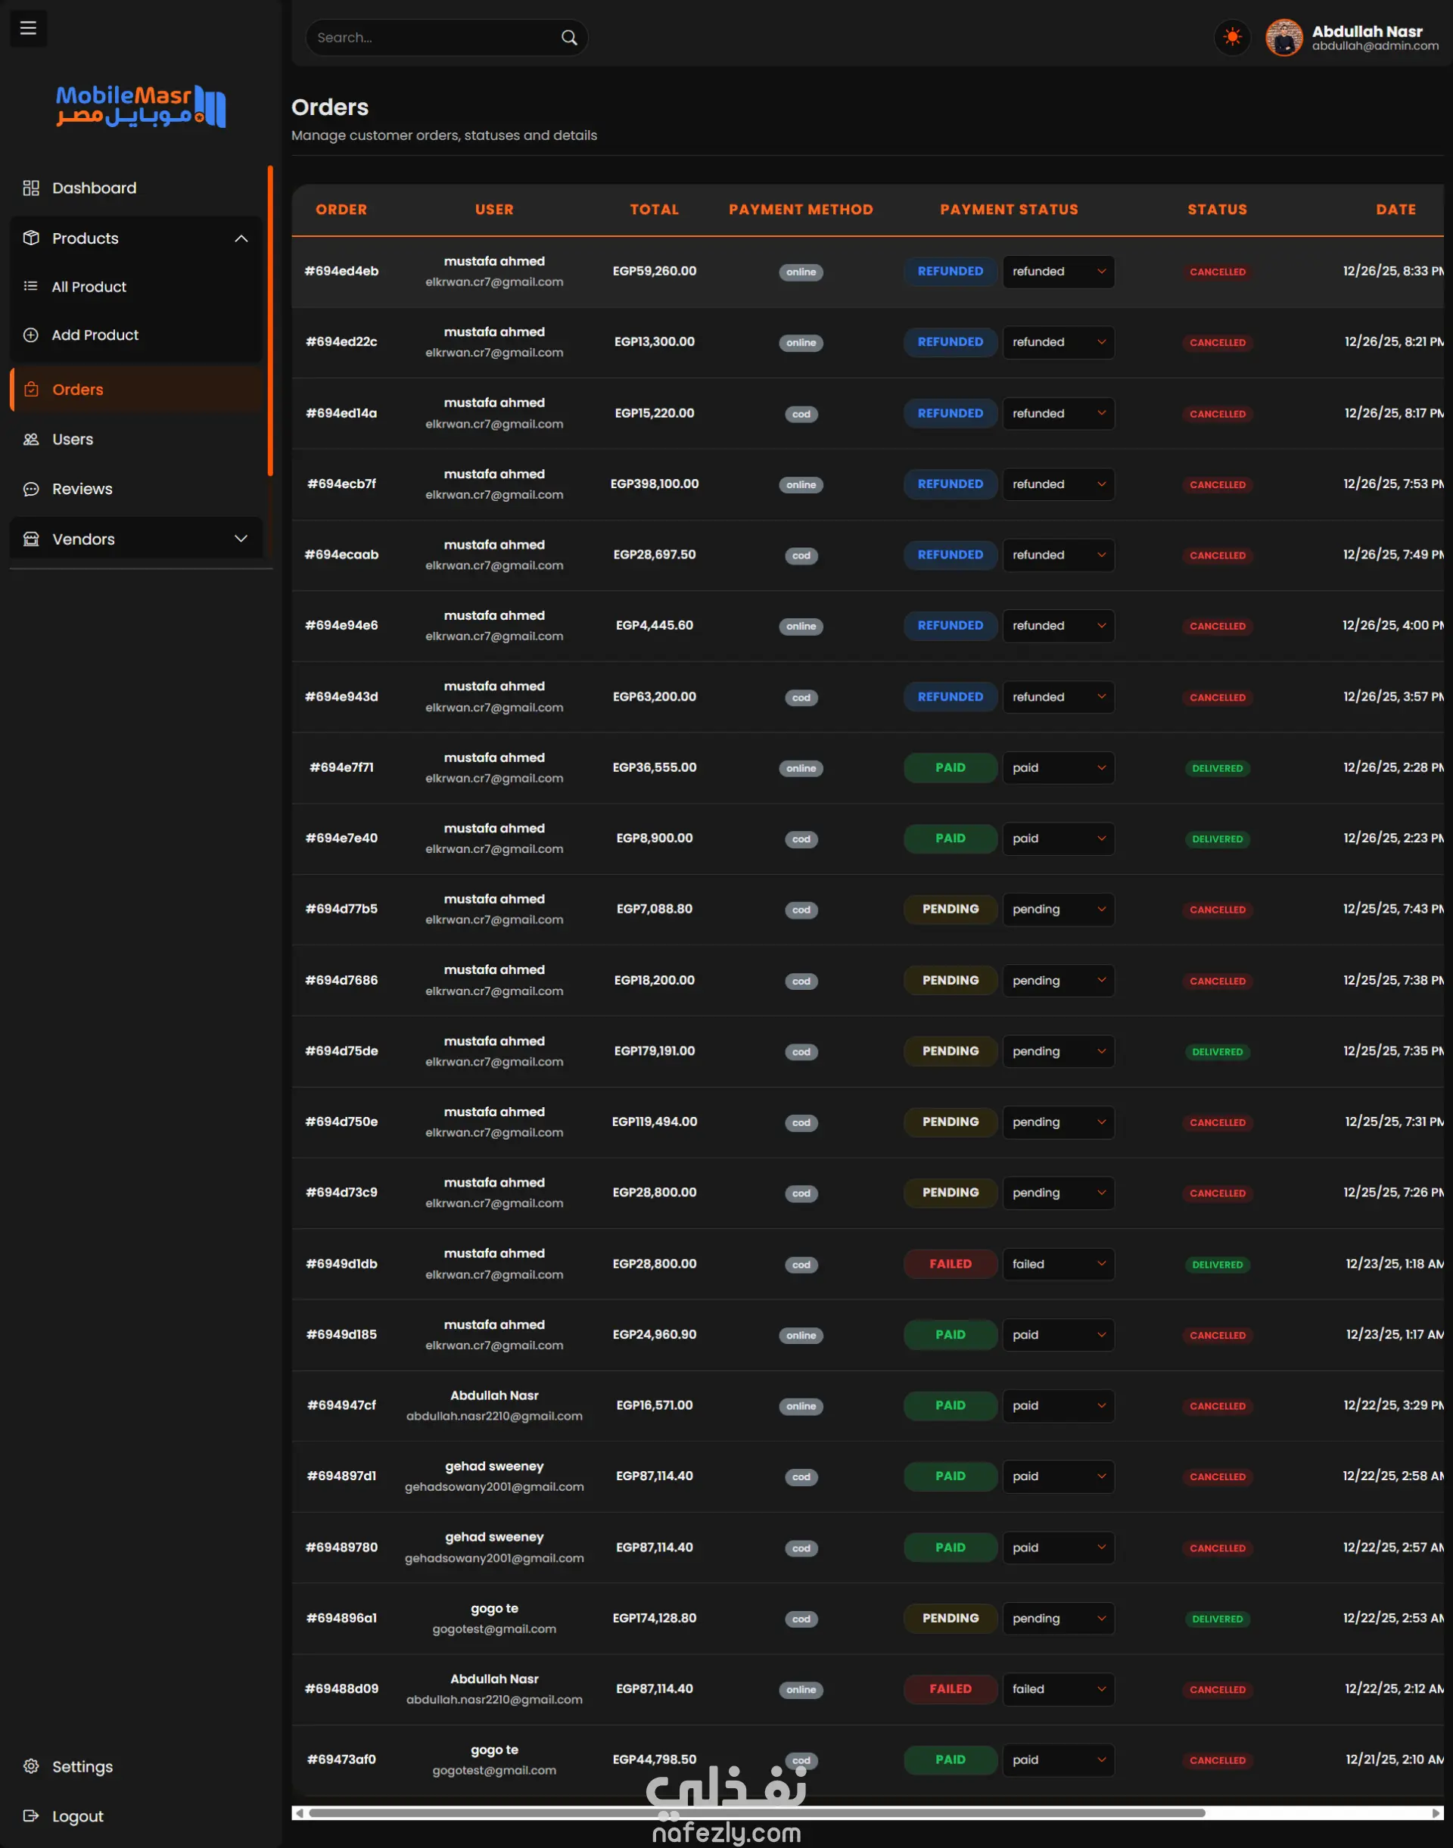The height and width of the screenshot is (1848, 1453).
Task: Click the Add Product plus icon
Action: (x=32, y=335)
